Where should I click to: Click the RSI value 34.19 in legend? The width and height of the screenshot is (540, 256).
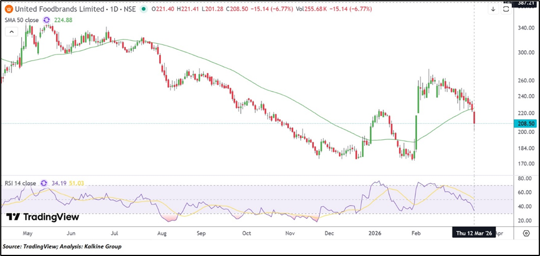pyautogui.click(x=60, y=183)
